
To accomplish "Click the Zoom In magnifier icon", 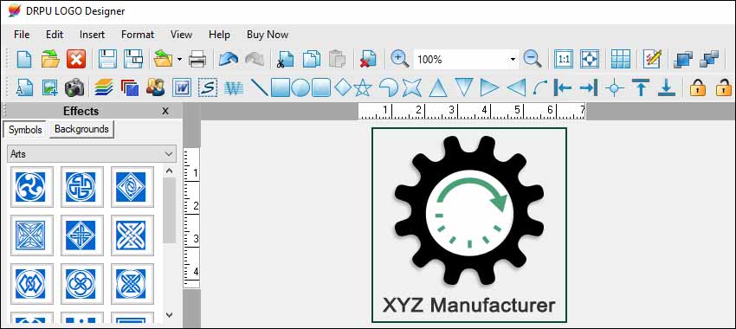I will tap(399, 59).
